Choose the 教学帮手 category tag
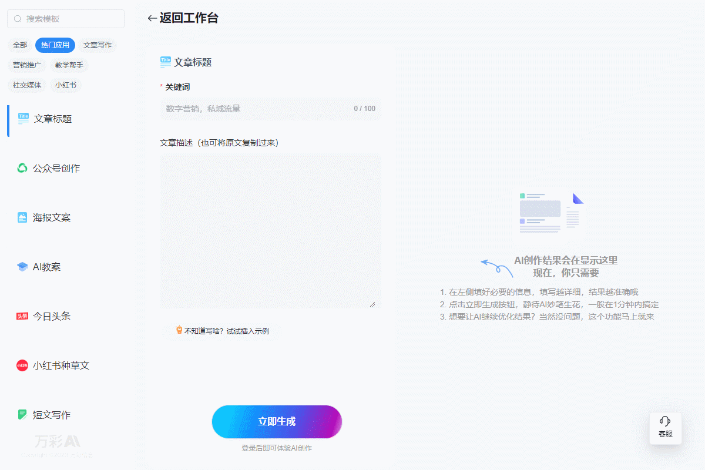 pyautogui.click(x=69, y=65)
